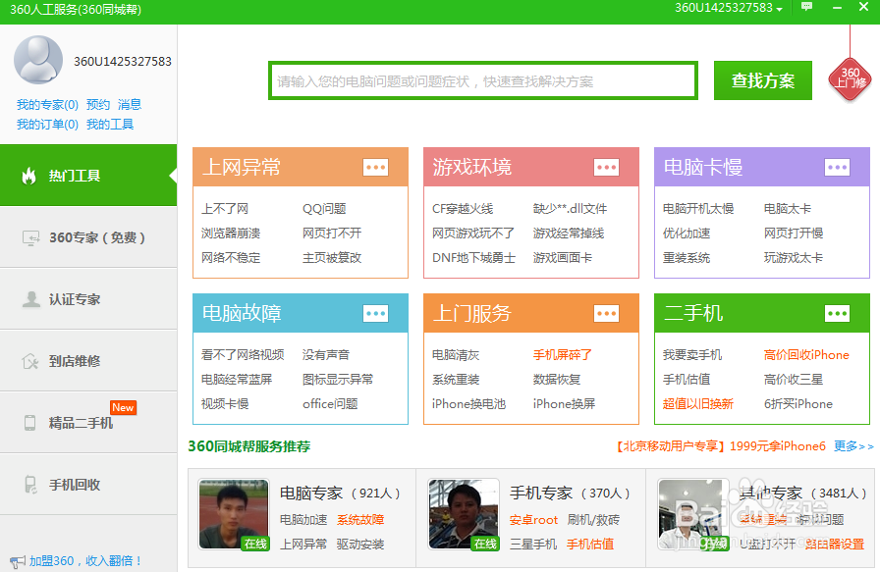Select the 360专家(免费) sidebar tab
The image size is (880, 572).
click(x=88, y=237)
